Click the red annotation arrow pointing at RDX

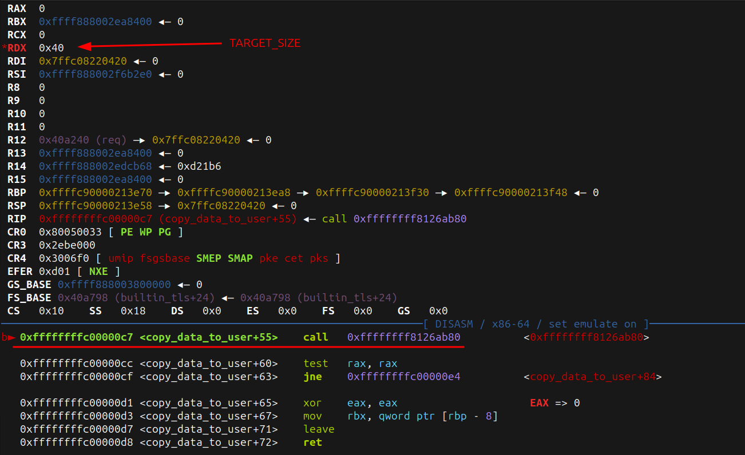point(149,46)
